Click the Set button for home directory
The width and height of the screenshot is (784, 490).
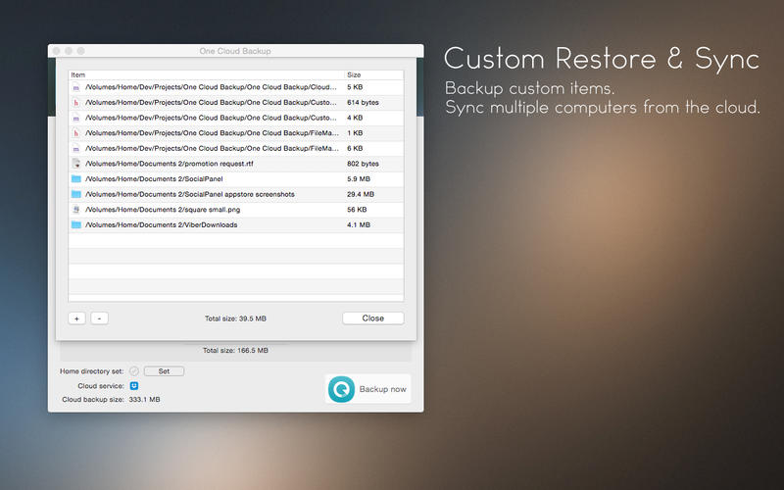pyautogui.click(x=164, y=371)
